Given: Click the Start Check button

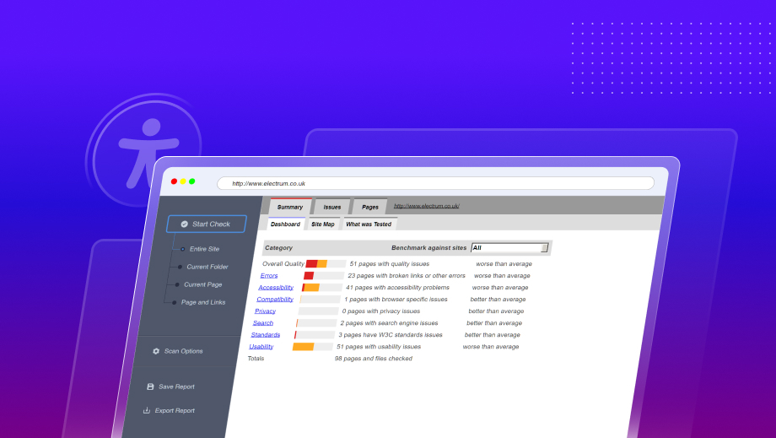Looking at the screenshot, I should (207, 224).
